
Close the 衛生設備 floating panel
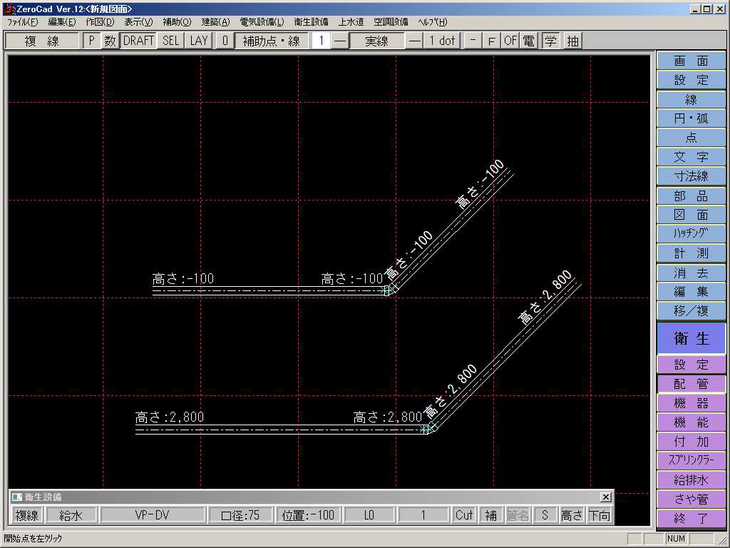(605, 497)
